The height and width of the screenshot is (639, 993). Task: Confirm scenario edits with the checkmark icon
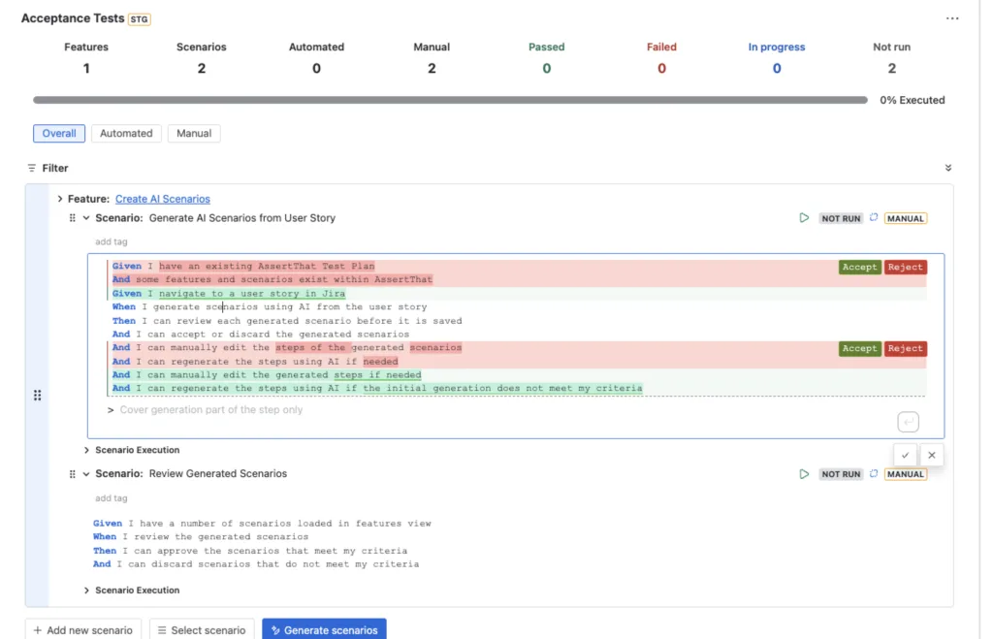pos(905,454)
